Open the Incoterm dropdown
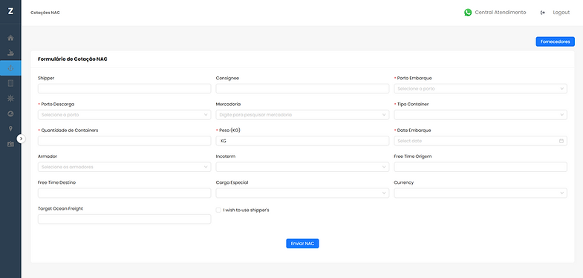Image resolution: width=583 pixels, height=278 pixels. tap(302, 167)
